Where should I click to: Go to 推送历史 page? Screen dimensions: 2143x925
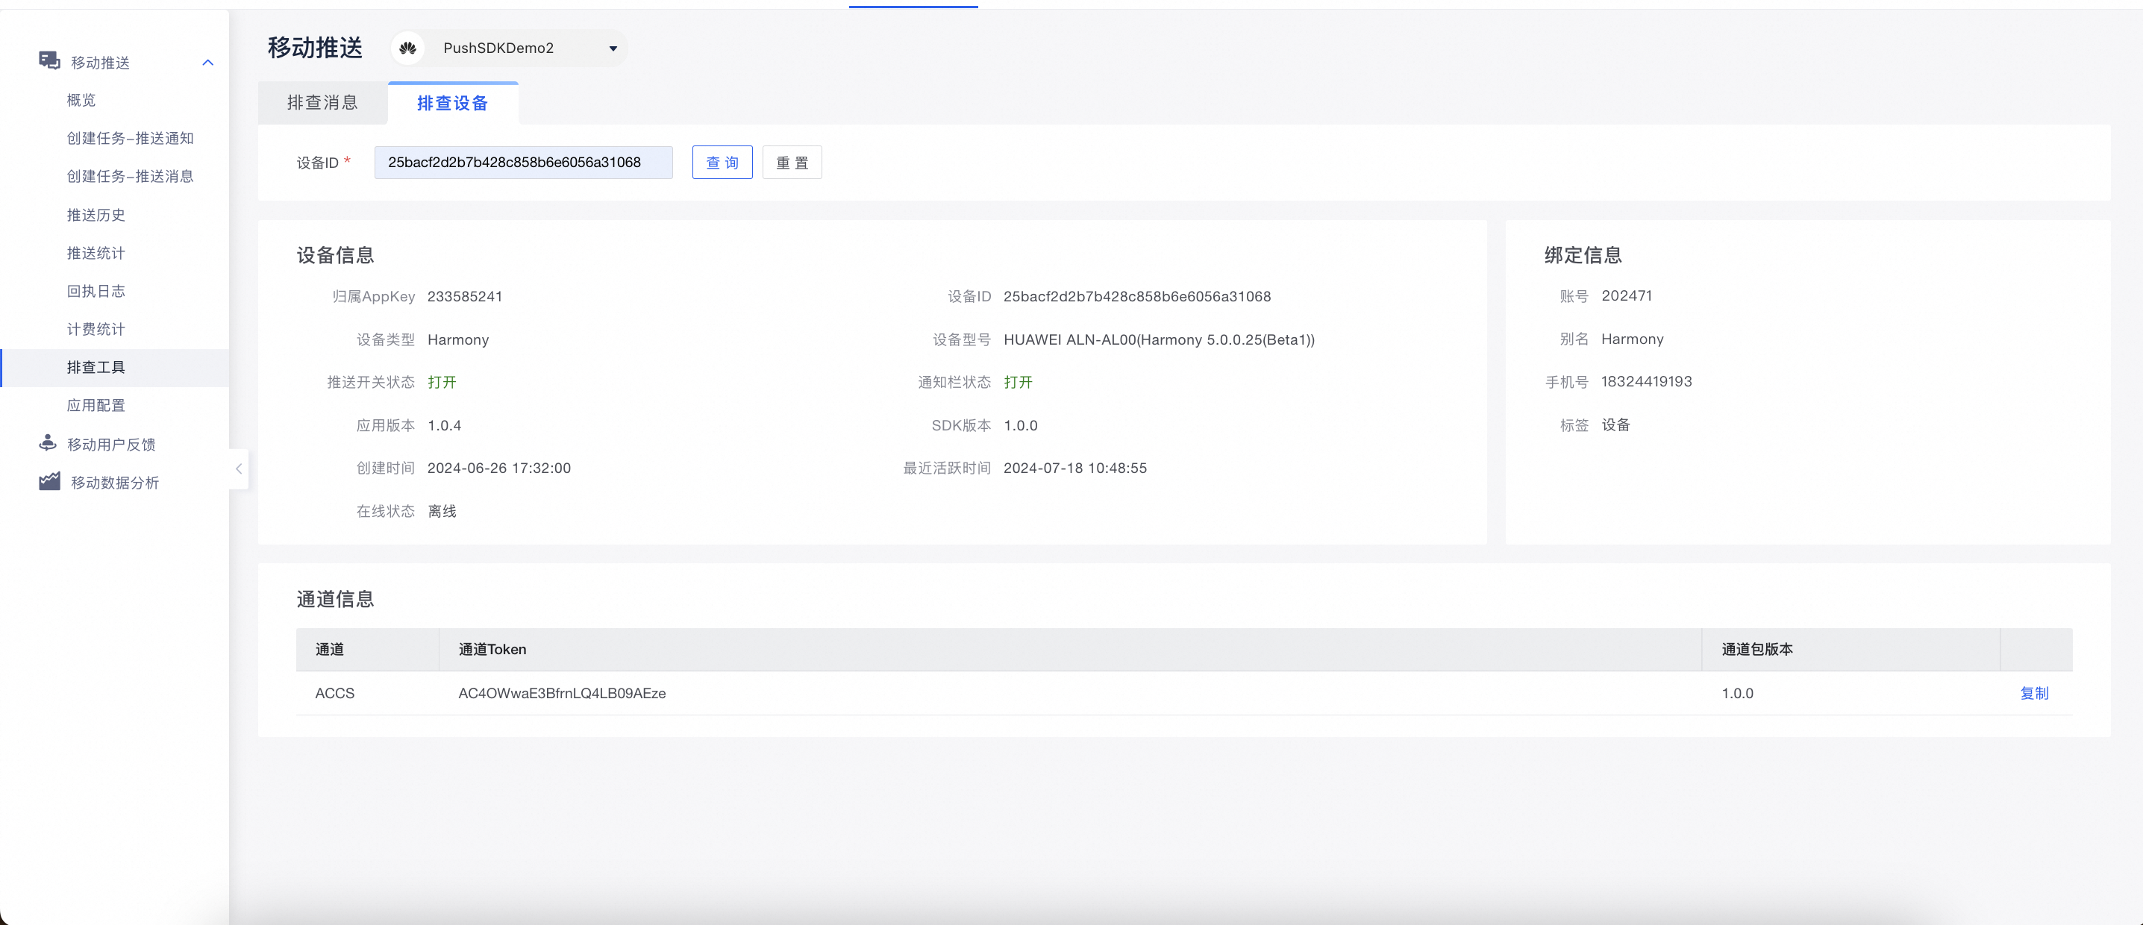[96, 215]
